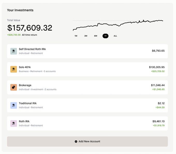The height and width of the screenshot is (154, 176).
Task: Switch chart to 6M range
Action: [96, 36]
